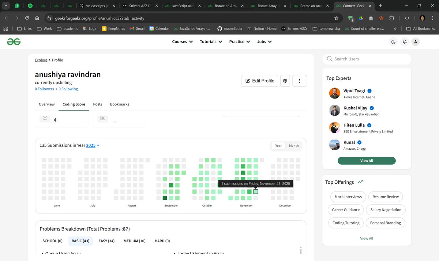Open the camera screenshot extension icon
The image size is (439, 261).
pos(371,18)
